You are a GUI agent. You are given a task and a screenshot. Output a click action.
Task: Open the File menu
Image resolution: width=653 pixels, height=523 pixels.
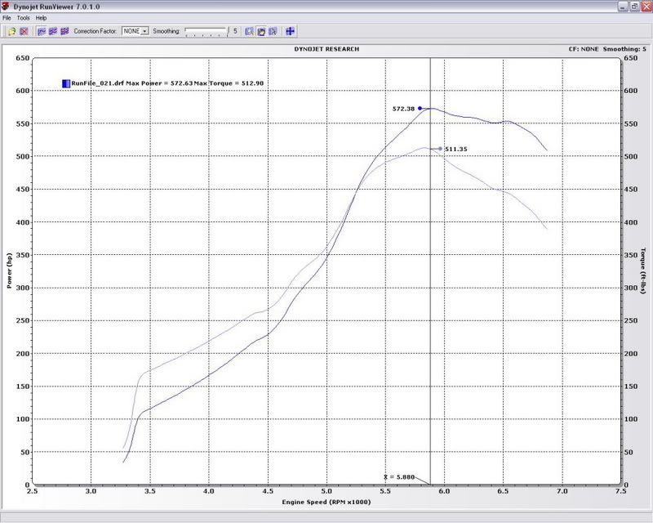(x=7, y=18)
